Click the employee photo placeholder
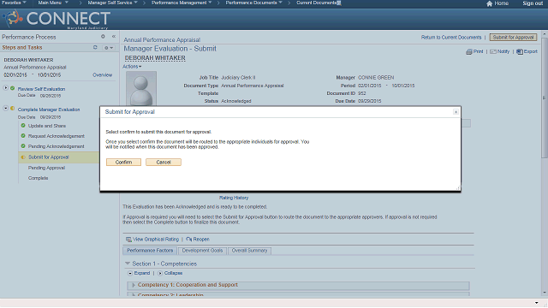Screen dimensions: 548x308 click(x=141, y=88)
